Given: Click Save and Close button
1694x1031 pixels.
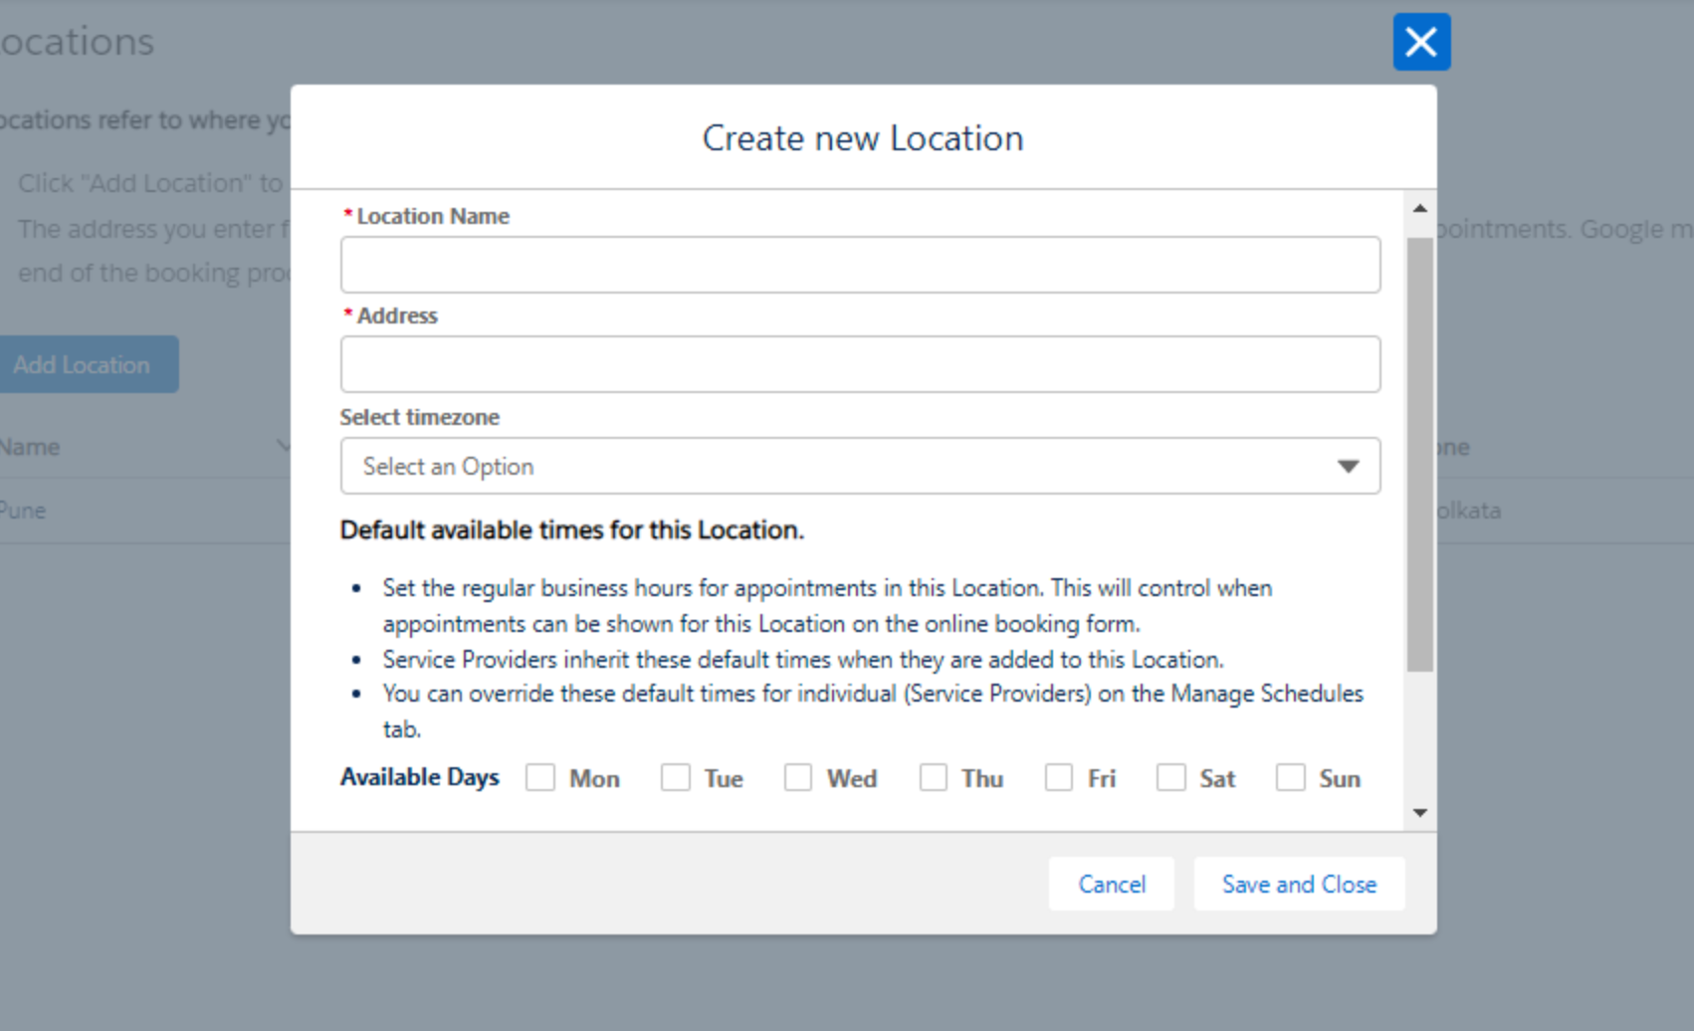Looking at the screenshot, I should click(x=1299, y=884).
